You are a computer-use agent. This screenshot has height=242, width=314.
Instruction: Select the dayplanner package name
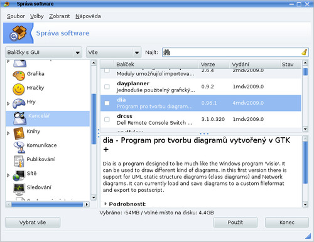[133, 83]
